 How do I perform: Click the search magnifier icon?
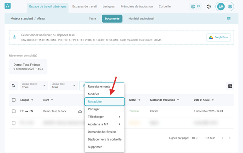tap(14, 86)
